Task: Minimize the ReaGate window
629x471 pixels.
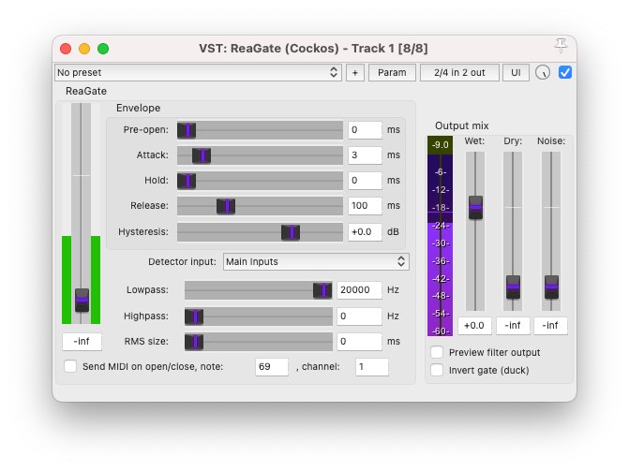Action: coord(84,49)
